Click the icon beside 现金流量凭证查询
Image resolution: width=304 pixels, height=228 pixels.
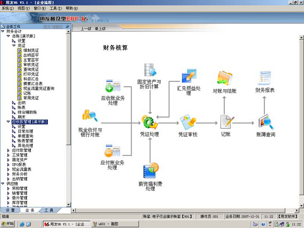(x=20, y=88)
